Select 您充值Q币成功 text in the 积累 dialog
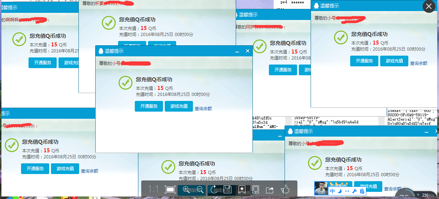The height and width of the screenshot is (199, 439). 137,20
